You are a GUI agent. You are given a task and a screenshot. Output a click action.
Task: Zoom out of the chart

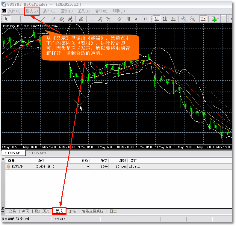point(192,19)
